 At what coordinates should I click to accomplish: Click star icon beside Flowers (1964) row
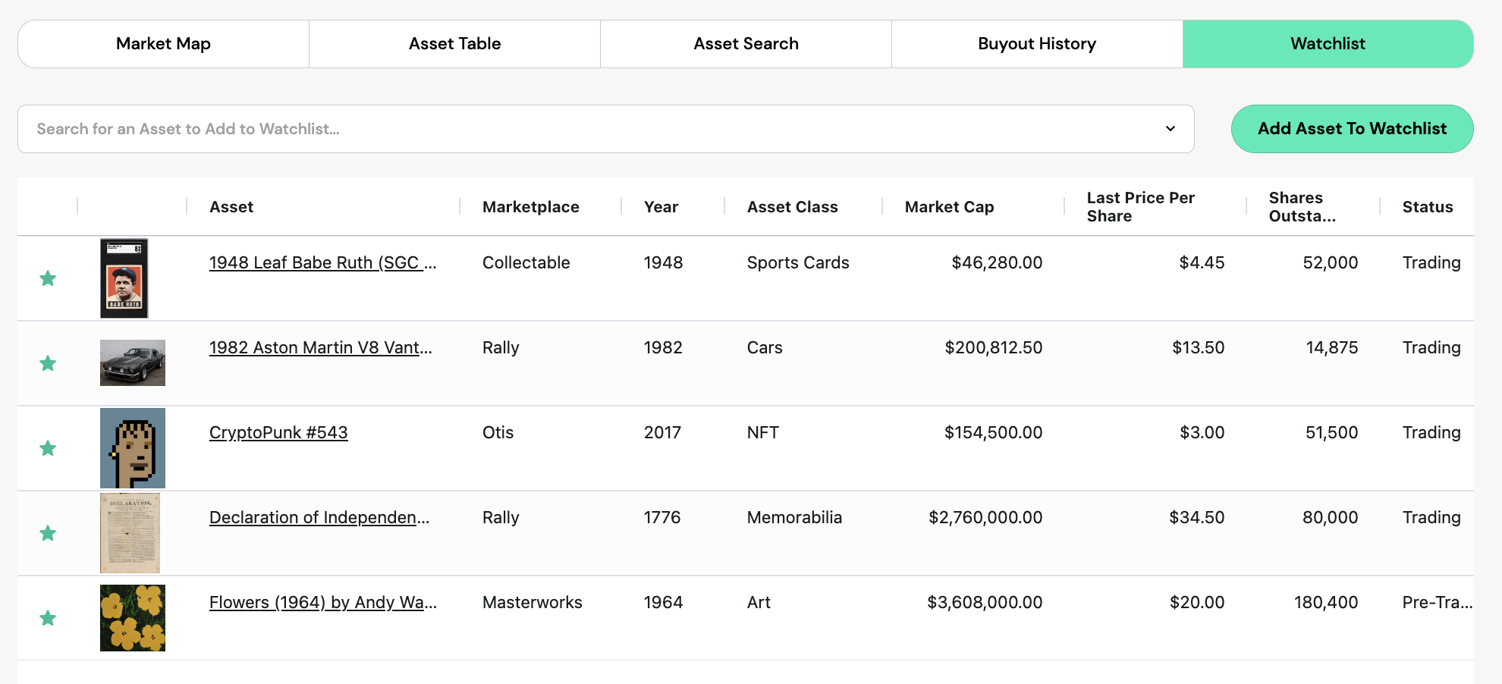tap(48, 618)
